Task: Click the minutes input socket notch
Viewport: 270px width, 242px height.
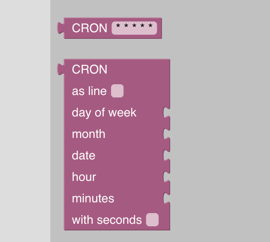Action: pyautogui.click(x=166, y=198)
